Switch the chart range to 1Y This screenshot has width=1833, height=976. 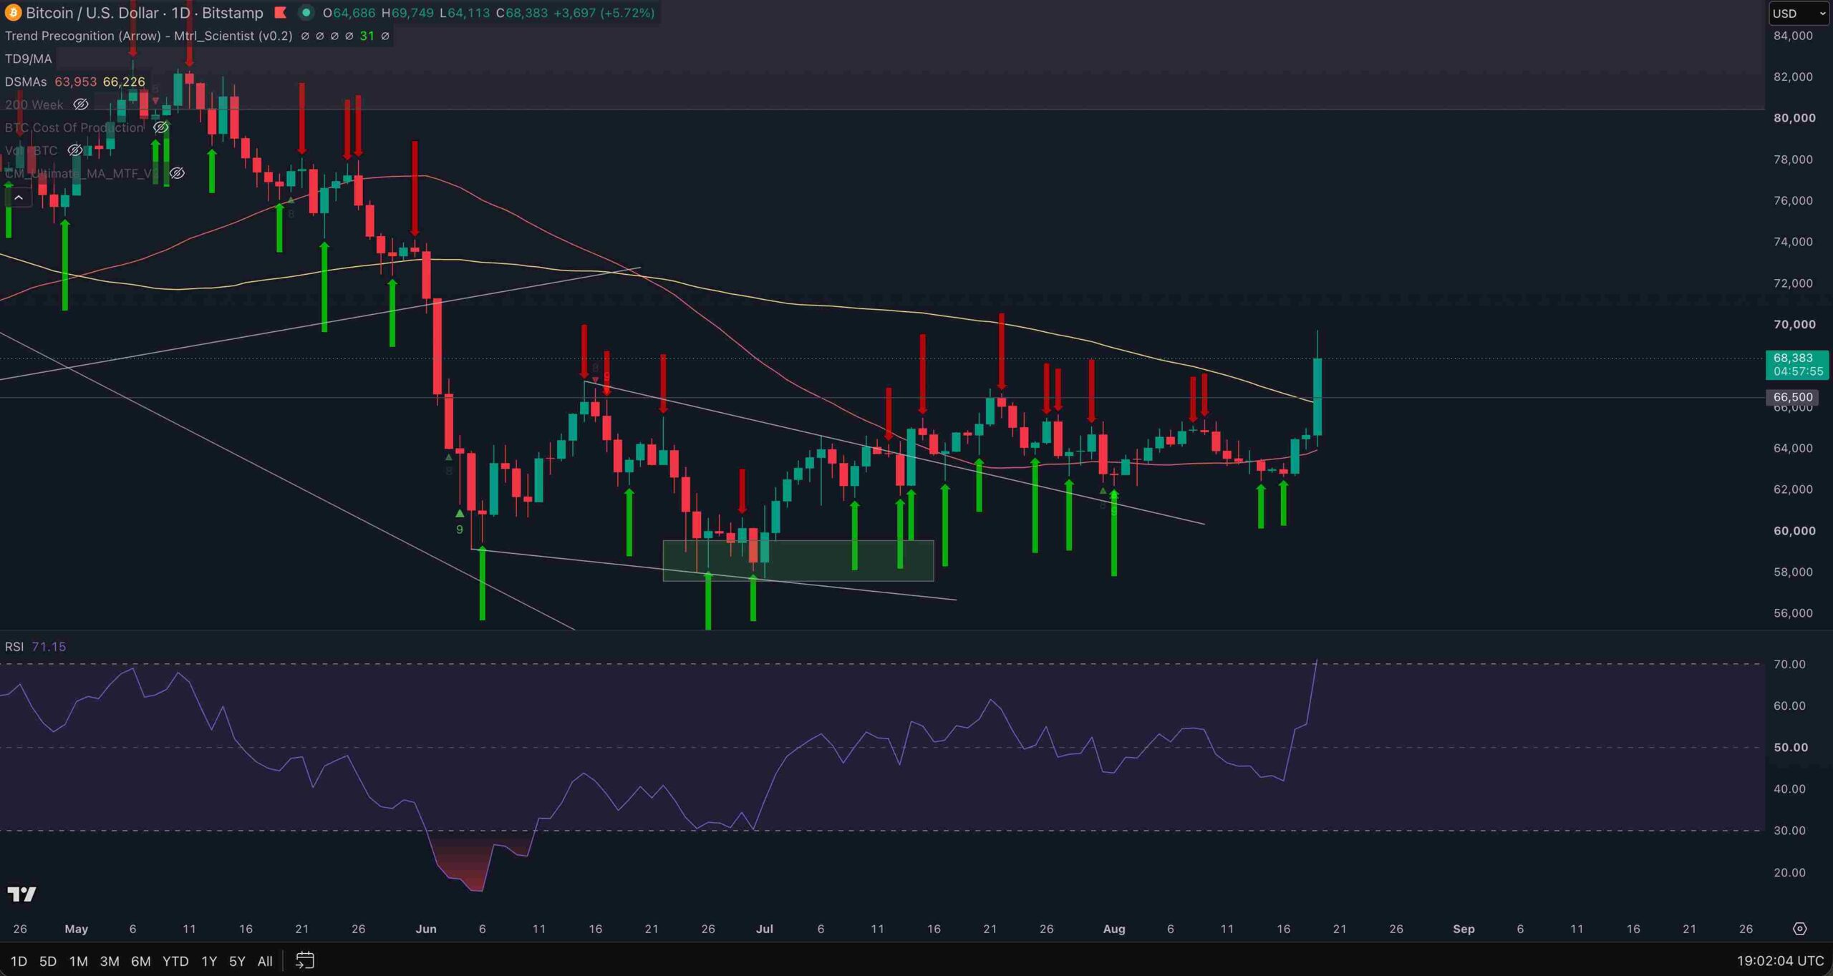point(209,961)
